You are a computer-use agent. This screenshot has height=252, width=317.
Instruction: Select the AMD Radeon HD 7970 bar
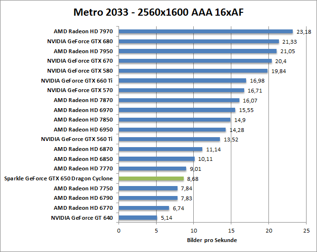point(205,31)
